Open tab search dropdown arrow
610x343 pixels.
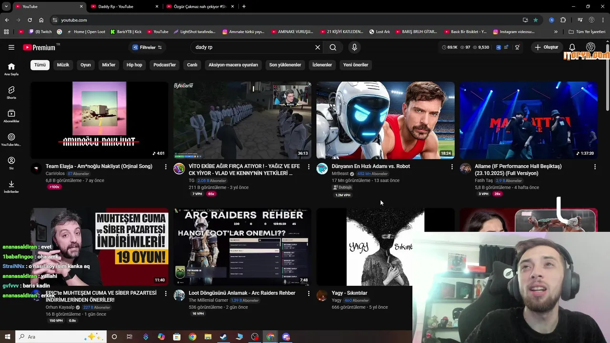tap(6, 6)
